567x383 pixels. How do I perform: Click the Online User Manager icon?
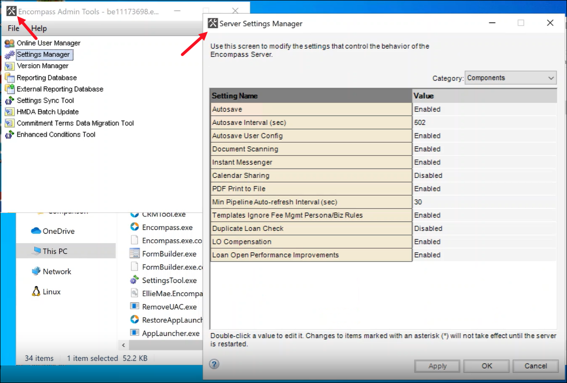(x=9, y=43)
